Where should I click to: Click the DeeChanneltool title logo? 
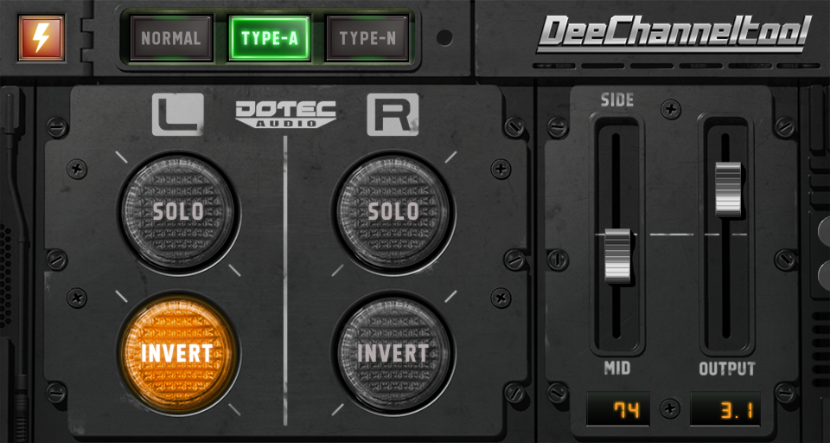click(674, 34)
